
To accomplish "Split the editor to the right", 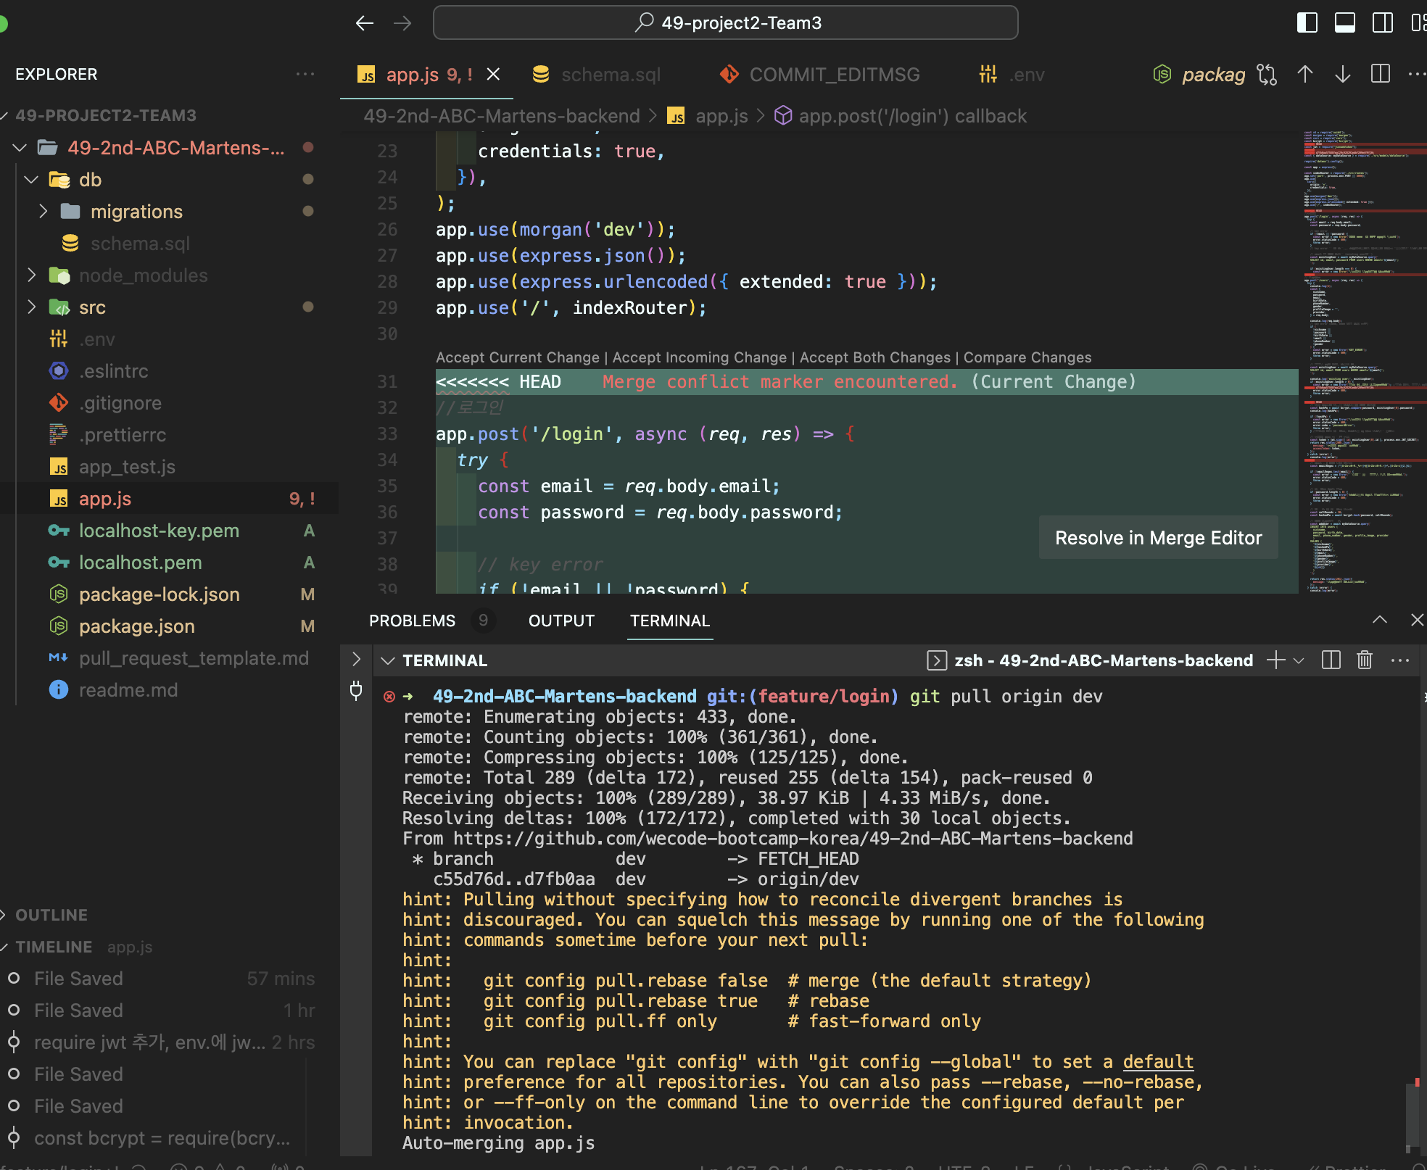I will coord(1381,75).
